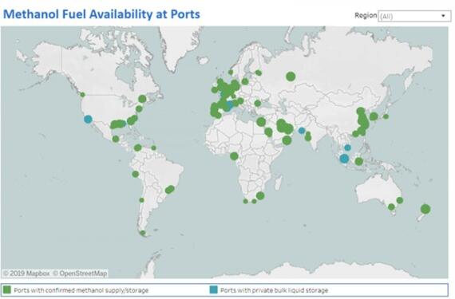Viewport: 455px width, 299px height.
Task: Open the Region dropdown arrow
Action: tap(443, 16)
